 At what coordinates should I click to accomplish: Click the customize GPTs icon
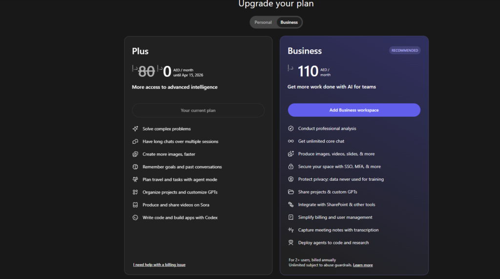pyautogui.click(x=135, y=193)
